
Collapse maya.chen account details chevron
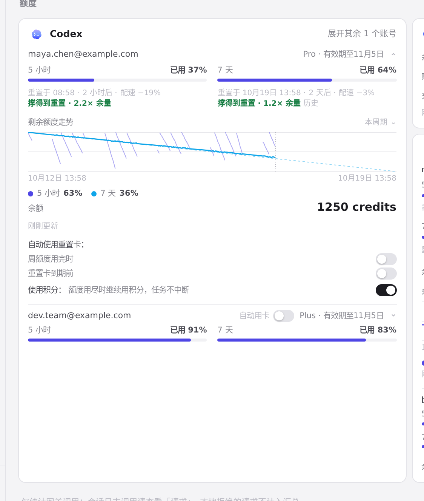pyautogui.click(x=393, y=54)
